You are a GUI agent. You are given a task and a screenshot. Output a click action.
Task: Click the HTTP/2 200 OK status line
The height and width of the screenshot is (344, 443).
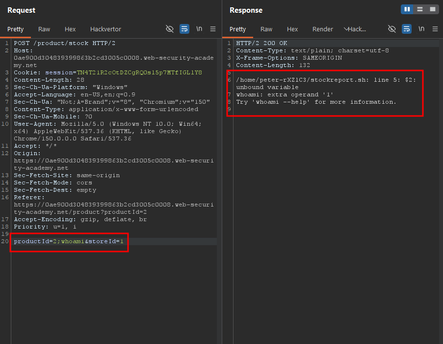[x=261, y=43]
